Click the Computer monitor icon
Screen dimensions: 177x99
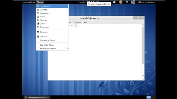coord(38,32)
